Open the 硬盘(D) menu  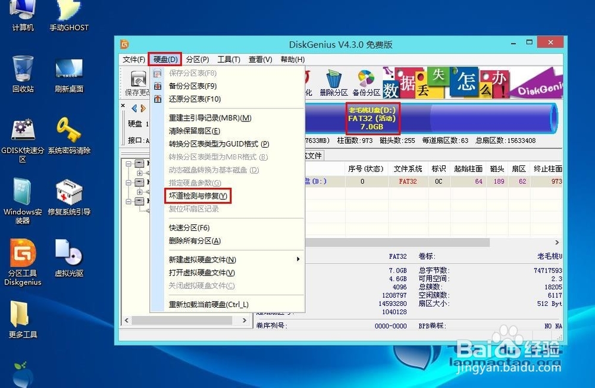click(165, 60)
